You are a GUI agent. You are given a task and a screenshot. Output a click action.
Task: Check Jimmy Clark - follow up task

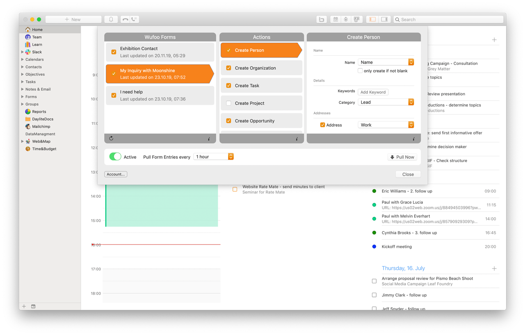pyautogui.click(x=374, y=295)
